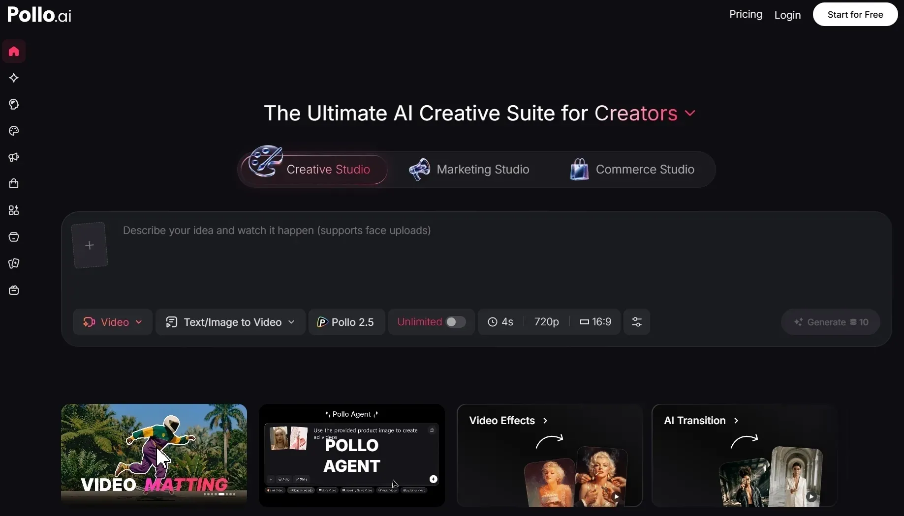
Task: Expand the Creators audience dropdown chevron
Action: tap(690, 114)
